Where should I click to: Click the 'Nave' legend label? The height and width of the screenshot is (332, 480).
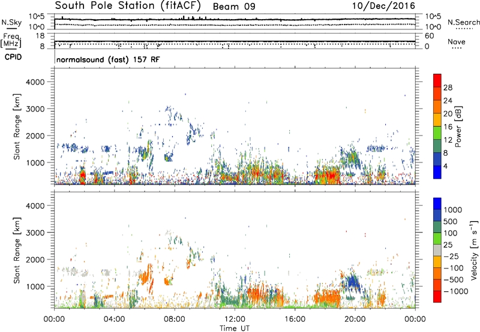[x=456, y=41]
